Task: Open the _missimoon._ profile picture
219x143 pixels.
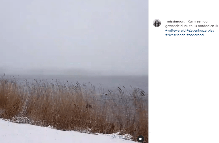Action: [x=157, y=23]
